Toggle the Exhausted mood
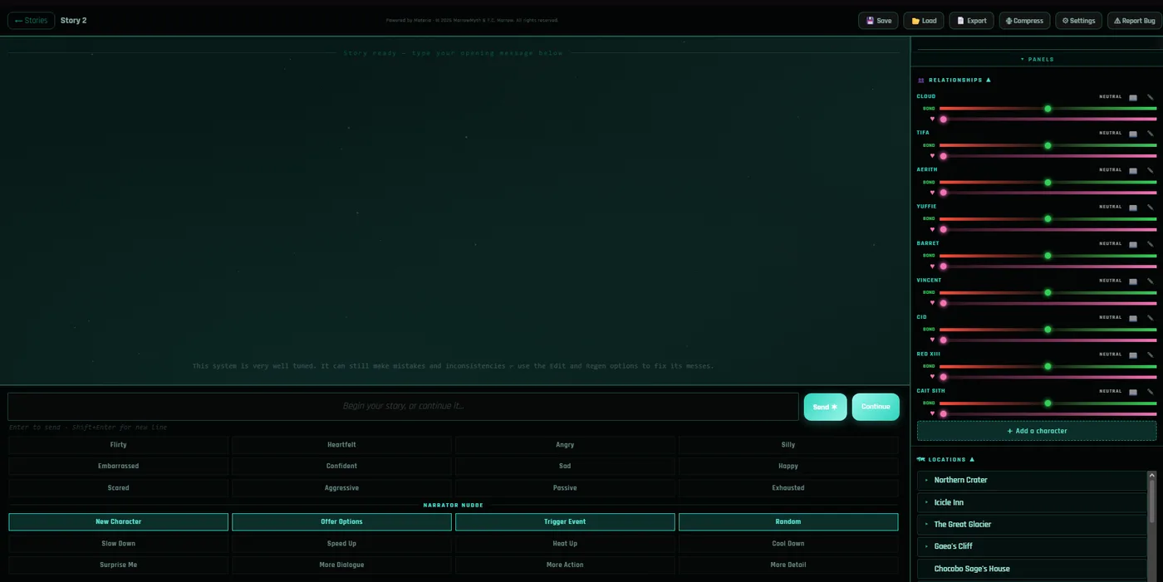The height and width of the screenshot is (582, 1163). 788,487
